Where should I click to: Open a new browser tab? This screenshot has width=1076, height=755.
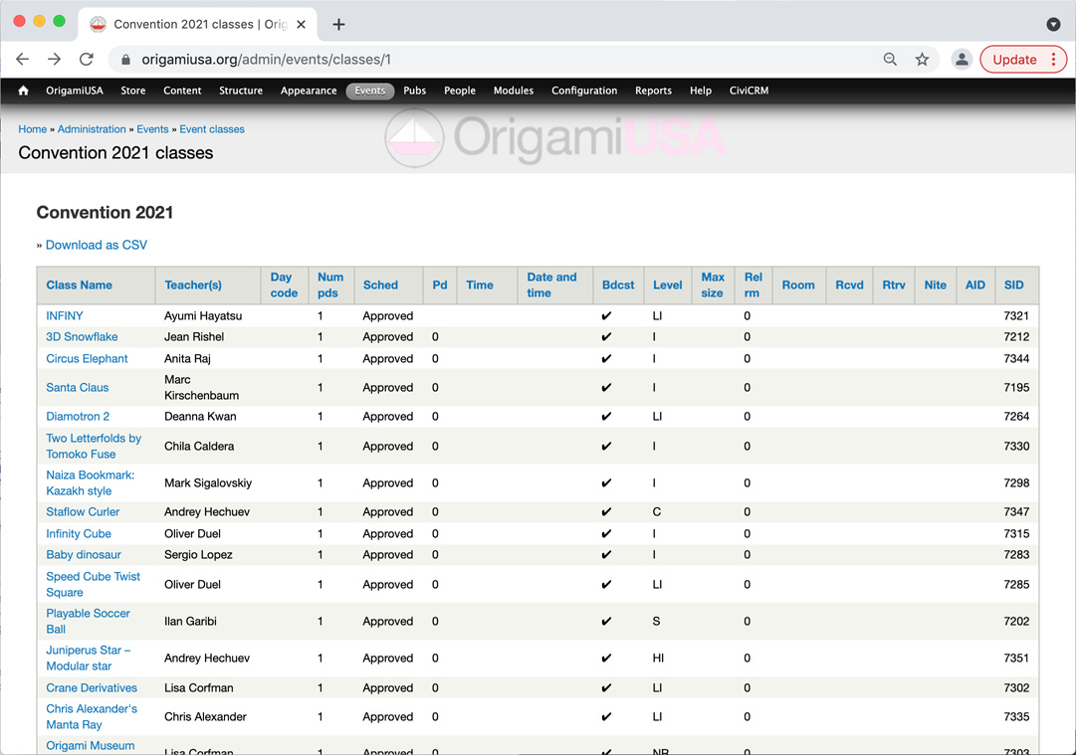tap(338, 24)
